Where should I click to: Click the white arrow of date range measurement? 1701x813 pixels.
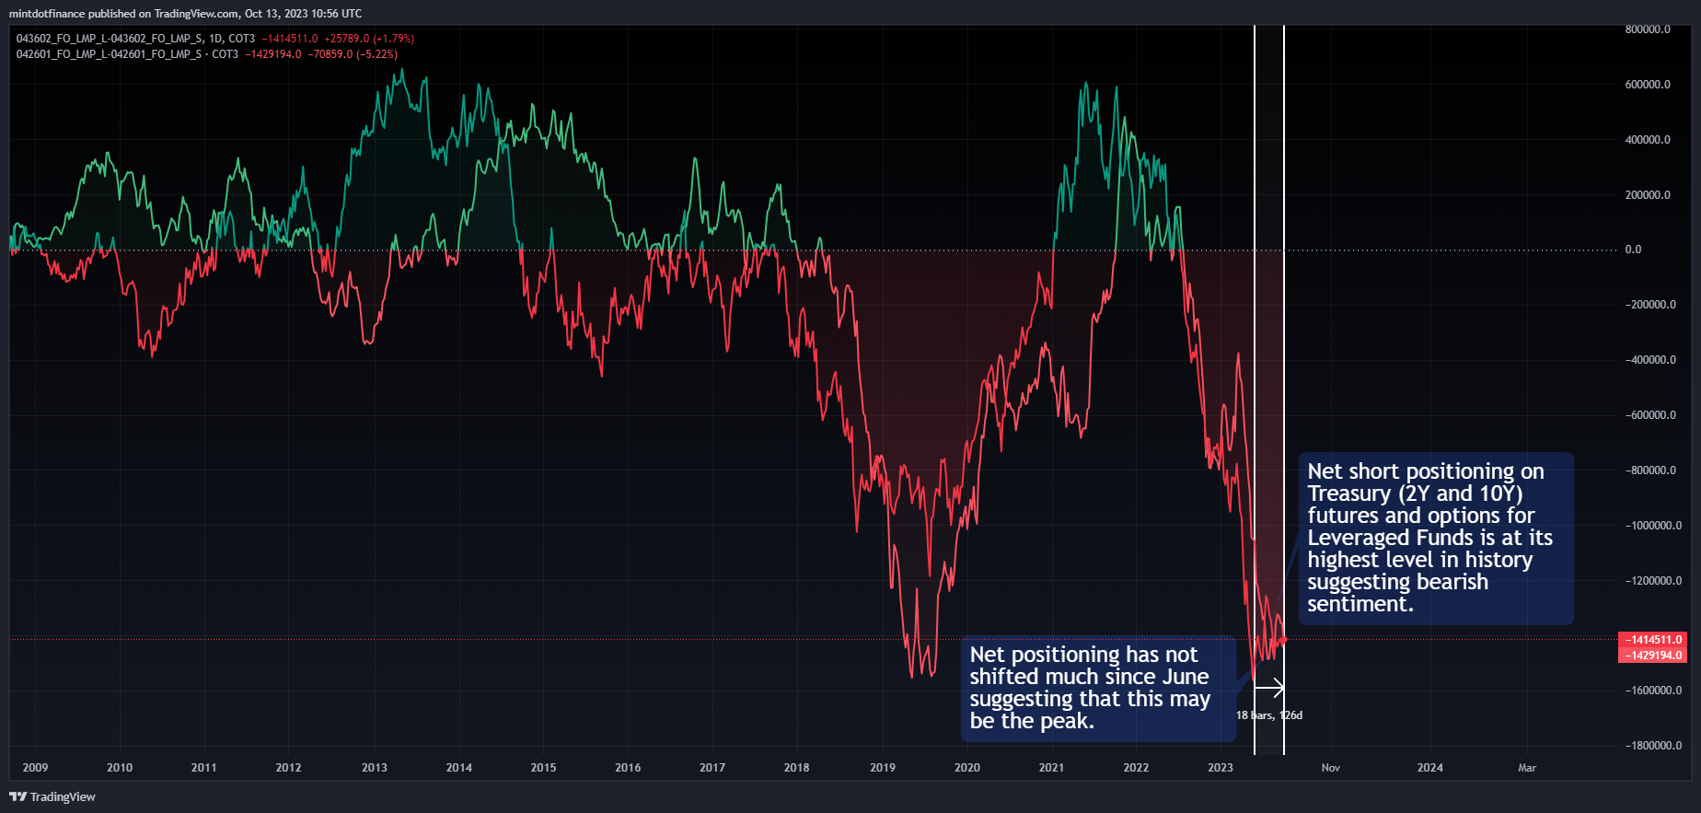pyautogui.click(x=1269, y=688)
